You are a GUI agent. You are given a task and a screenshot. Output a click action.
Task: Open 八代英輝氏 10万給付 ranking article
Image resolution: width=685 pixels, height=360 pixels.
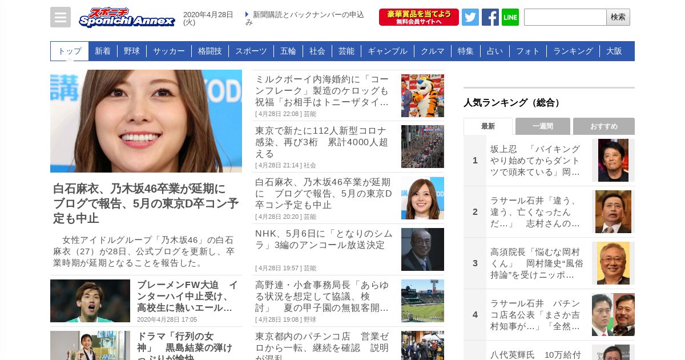pyautogui.click(x=537, y=354)
